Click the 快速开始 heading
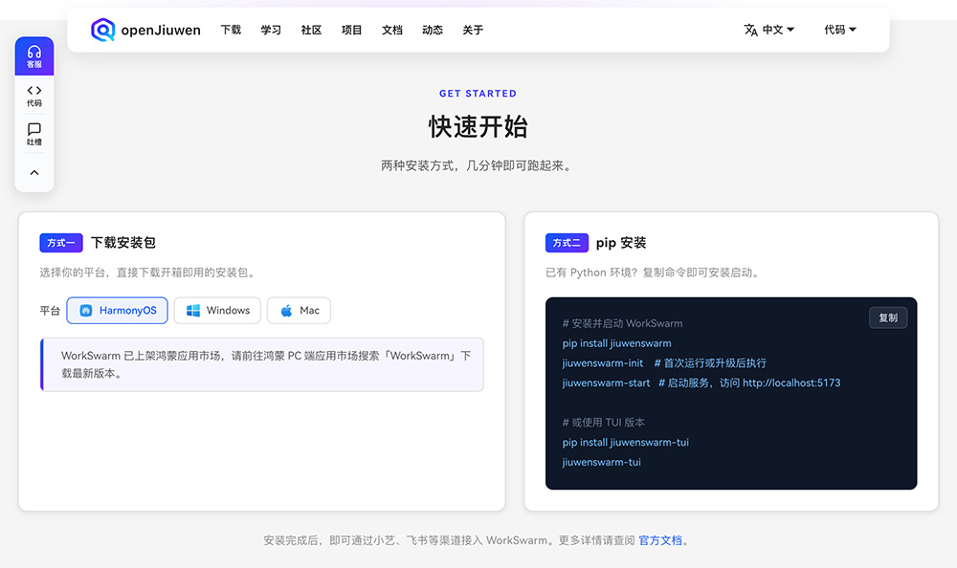The image size is (957, 568). tap(478, 127)
